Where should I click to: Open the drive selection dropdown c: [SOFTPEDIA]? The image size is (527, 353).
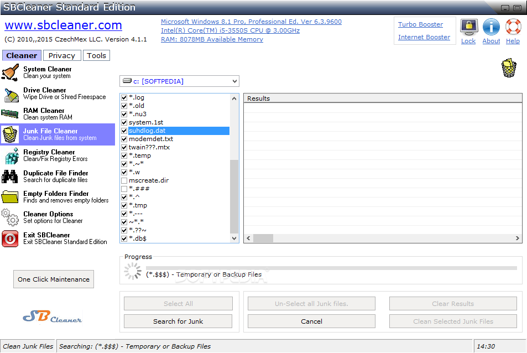point(179,81)
